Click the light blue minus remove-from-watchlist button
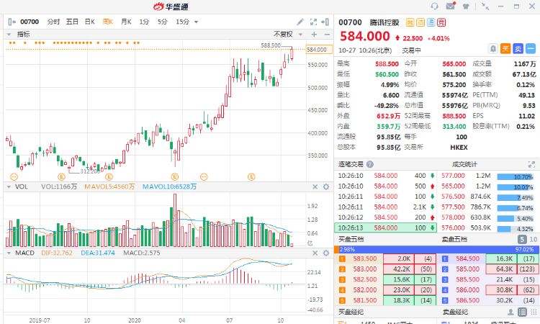The image size is (540, 324). pos(531,49)
